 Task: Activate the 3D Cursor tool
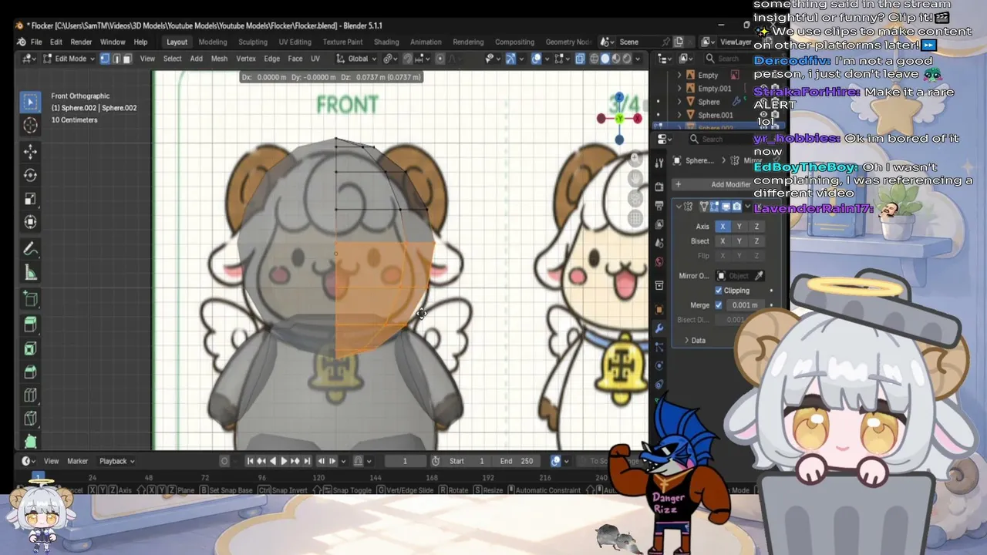coord(30,125)
